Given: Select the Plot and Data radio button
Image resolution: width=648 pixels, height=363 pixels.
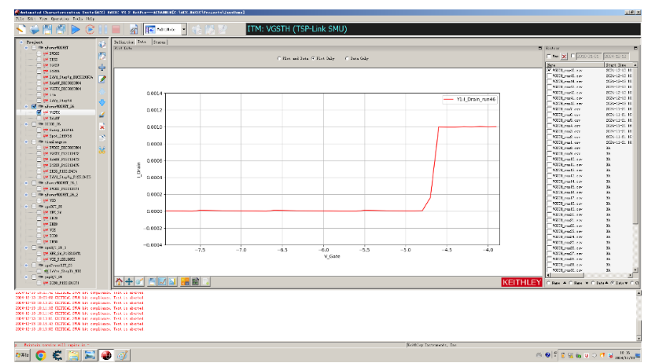Looking at the screenshot, I should (279, 59).
